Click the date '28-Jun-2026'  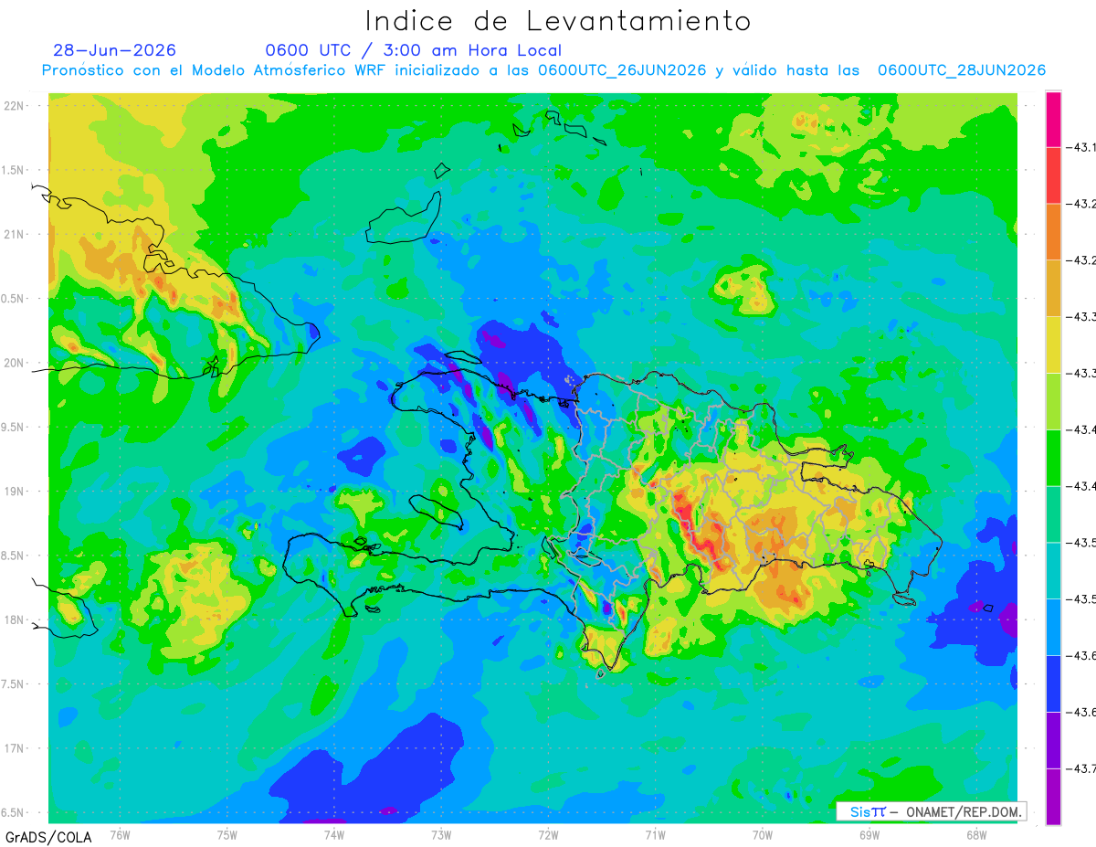[x=115, y=50]
